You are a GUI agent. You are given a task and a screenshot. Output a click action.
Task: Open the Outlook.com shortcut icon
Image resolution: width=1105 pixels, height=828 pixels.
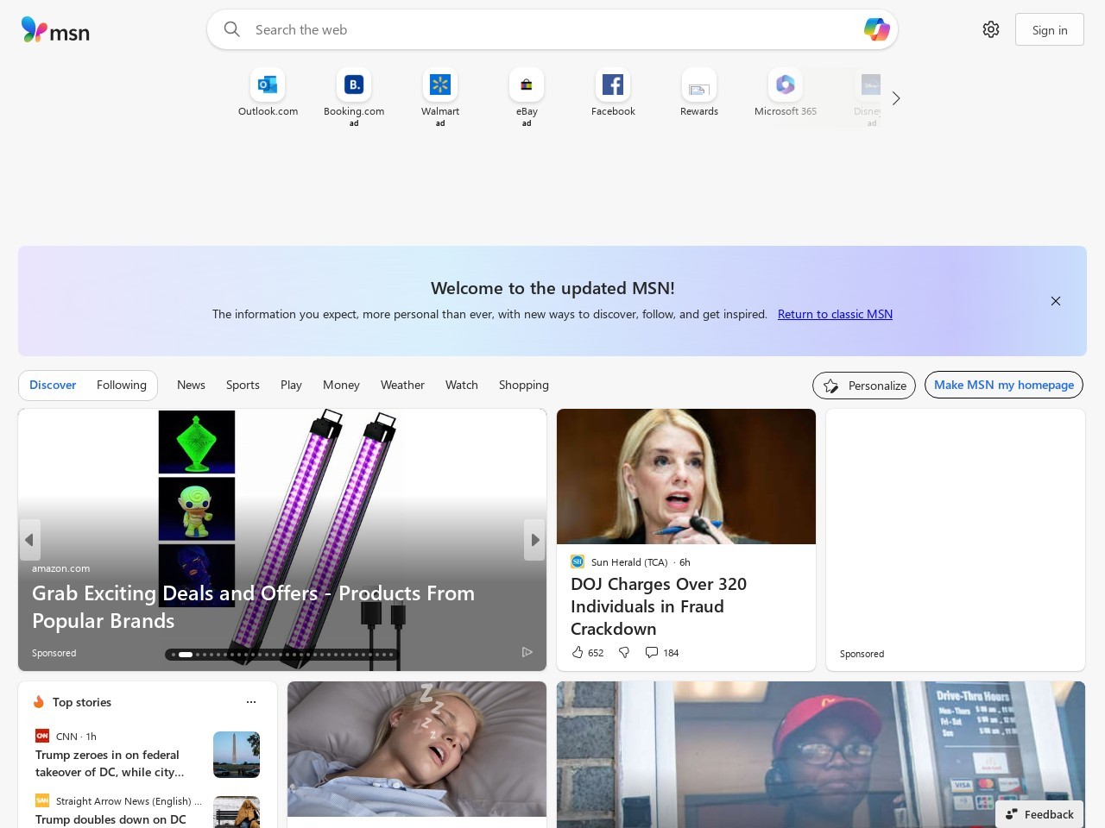[x=268, y=85]
